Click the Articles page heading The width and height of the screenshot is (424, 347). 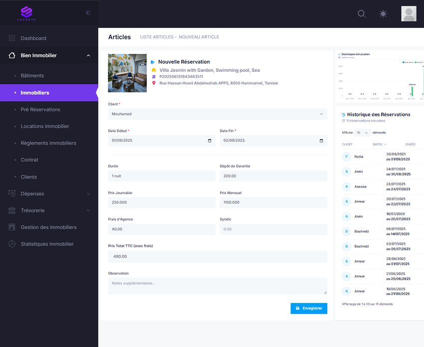pyautogui.click(x=120, y=37)
